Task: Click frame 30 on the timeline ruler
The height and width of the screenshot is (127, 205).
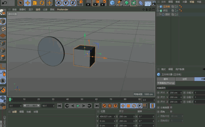Action: 53,99
